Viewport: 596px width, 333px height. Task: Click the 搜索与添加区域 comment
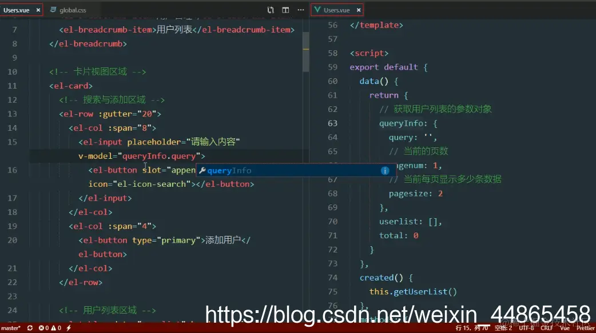coord(112,100)
